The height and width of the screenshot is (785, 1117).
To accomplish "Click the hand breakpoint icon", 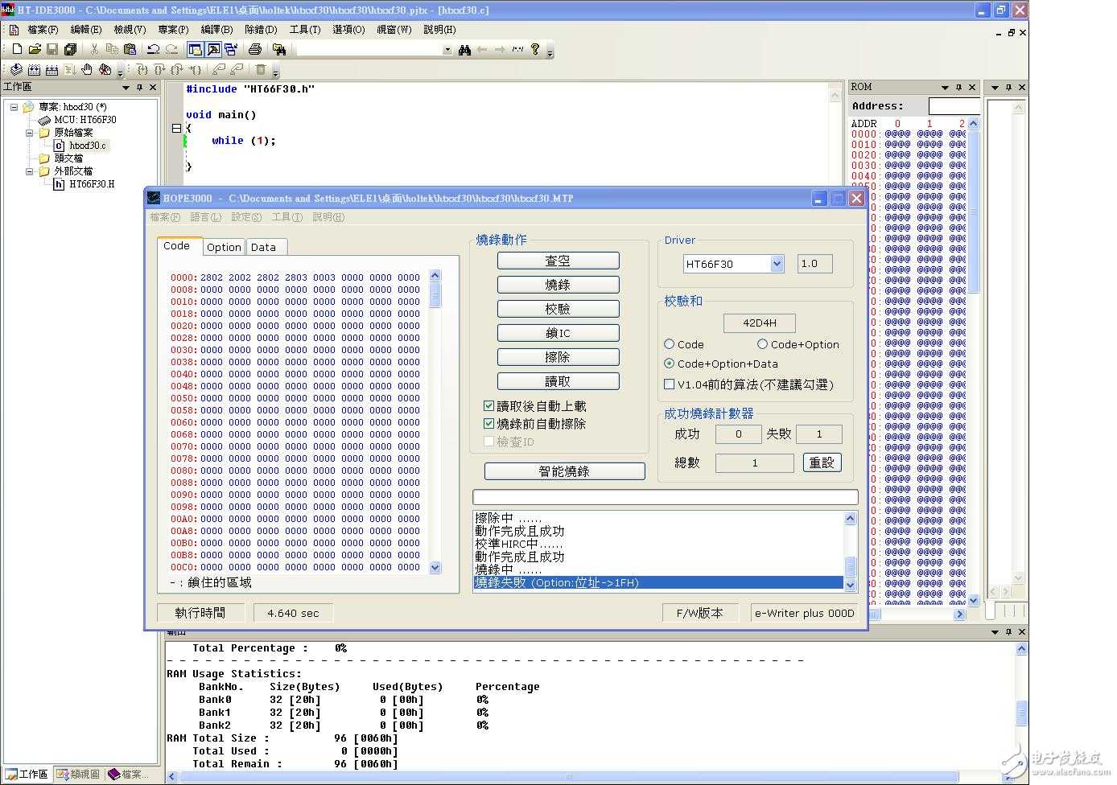I will coord(87,70).
